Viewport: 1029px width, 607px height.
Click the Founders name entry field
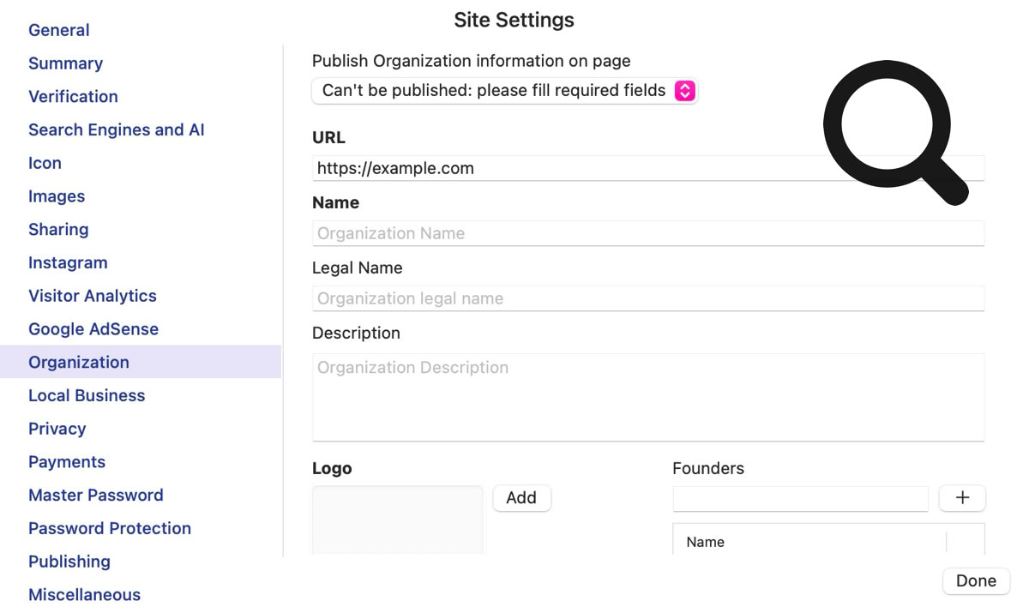[x=799, y=498]
